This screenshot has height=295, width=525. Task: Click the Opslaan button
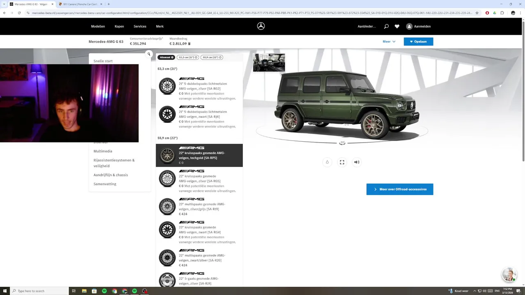tap(418, 41)
